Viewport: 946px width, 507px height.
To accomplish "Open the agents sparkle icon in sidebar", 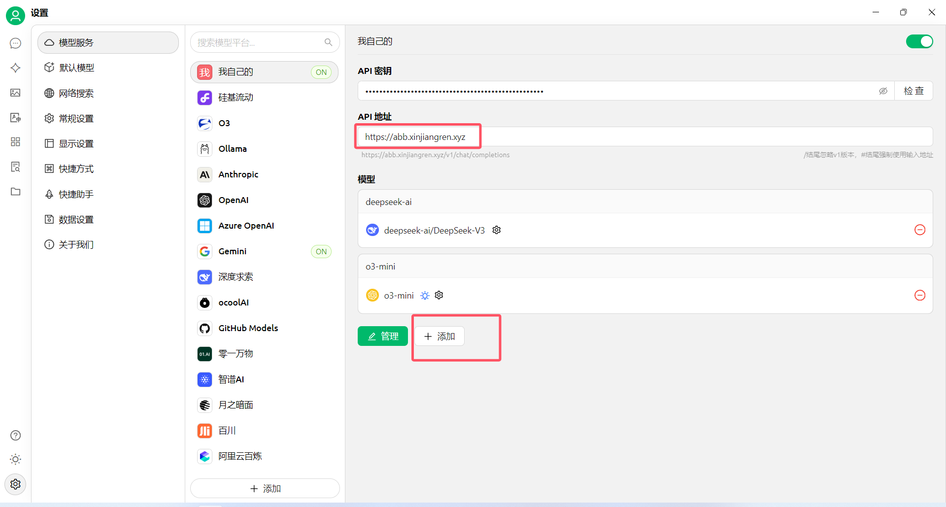I will pyautogui.click(x=15, y=68).
